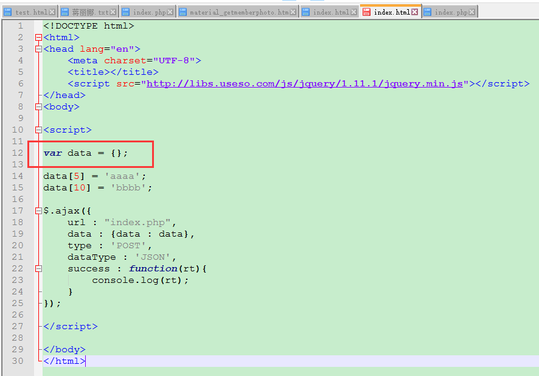This screenshot has height=376, width=539.
Task: Click the "index.php" url string
Action: coord(137,223)
